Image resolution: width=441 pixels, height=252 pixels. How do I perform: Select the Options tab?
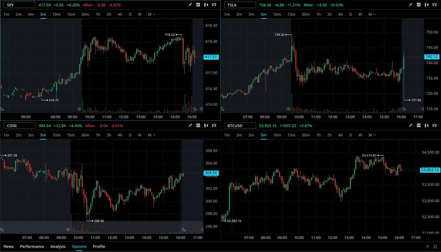coord(79,246)
